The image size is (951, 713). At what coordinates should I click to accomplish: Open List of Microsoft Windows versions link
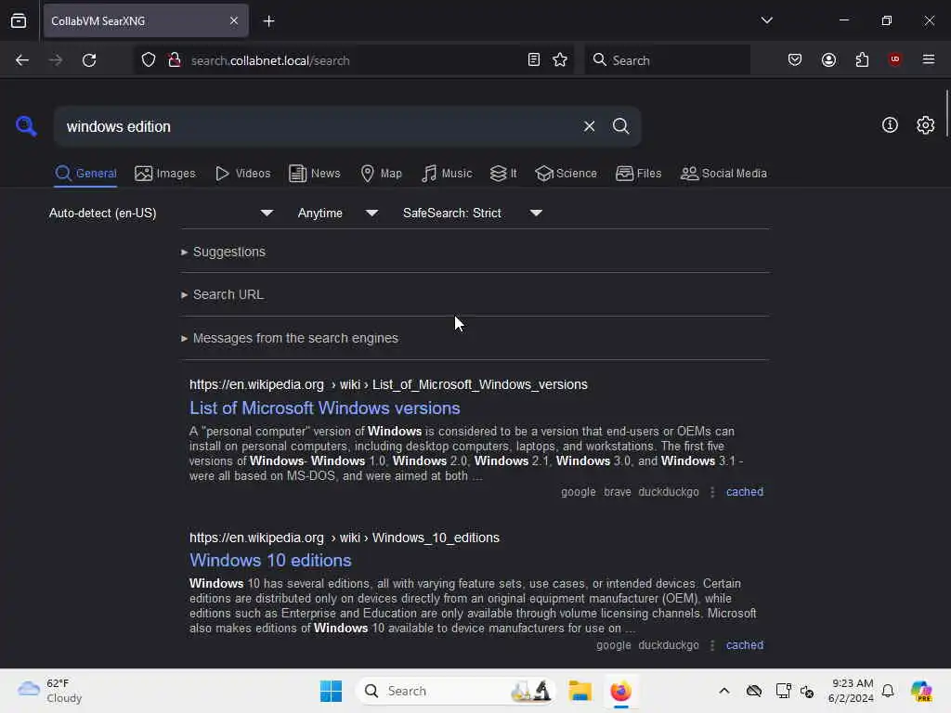point(324,408)
